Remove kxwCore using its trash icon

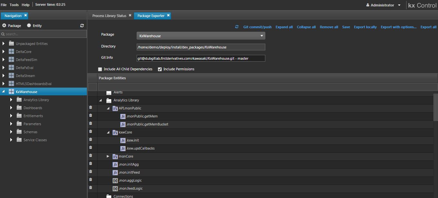pos(91,132)
